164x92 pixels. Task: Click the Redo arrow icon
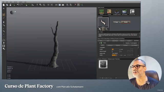coord(22,5)
